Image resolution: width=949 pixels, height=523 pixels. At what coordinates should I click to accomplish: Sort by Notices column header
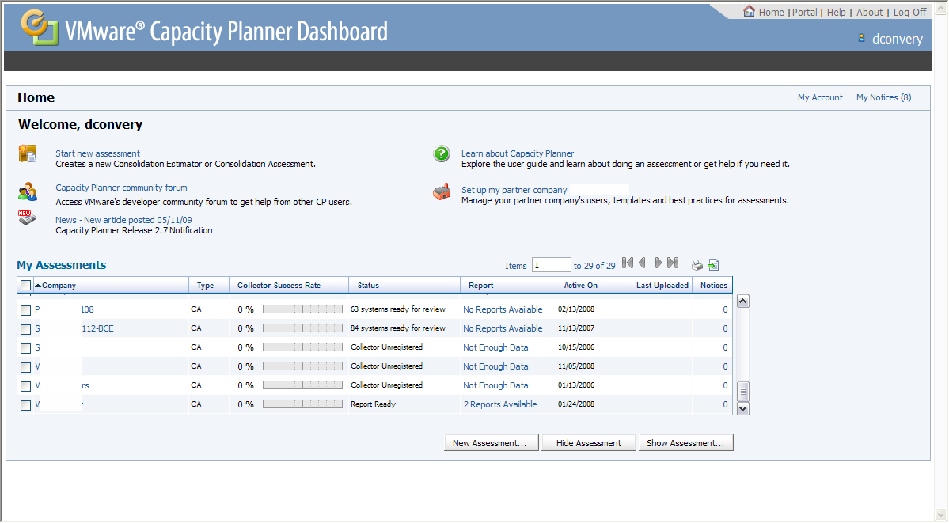714,285
